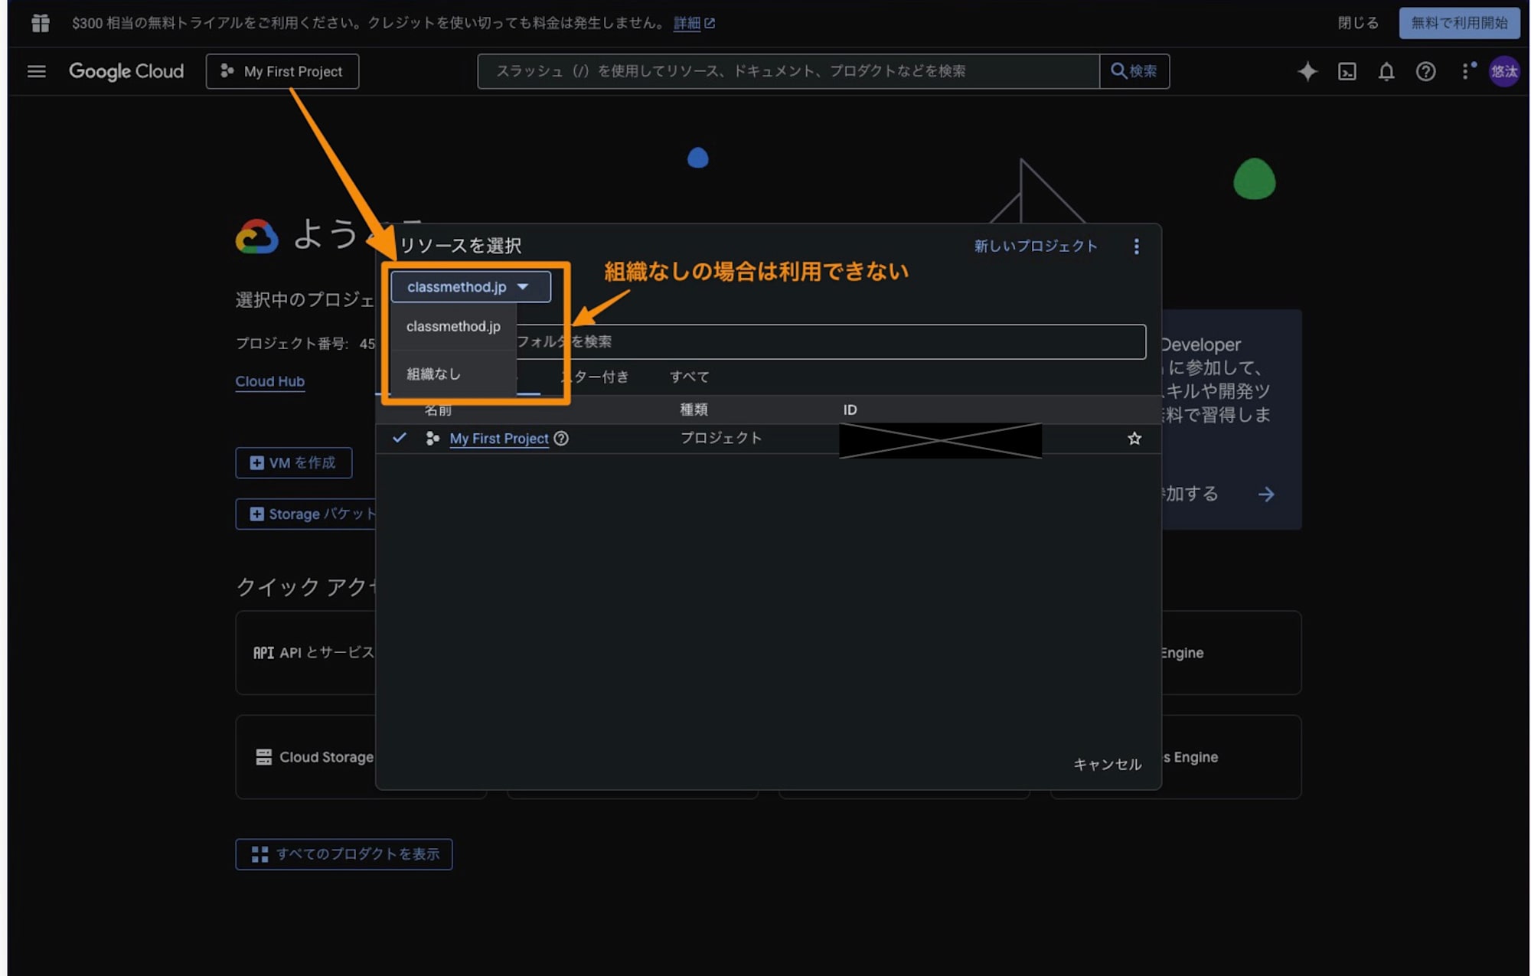
Task: Activate the Cloud Shell terminal icon
Action: [1347, 71]
